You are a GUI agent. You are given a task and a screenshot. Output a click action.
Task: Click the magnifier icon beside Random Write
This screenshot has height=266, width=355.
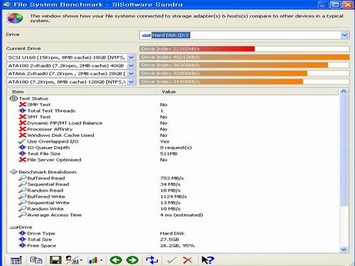(22, 209)
